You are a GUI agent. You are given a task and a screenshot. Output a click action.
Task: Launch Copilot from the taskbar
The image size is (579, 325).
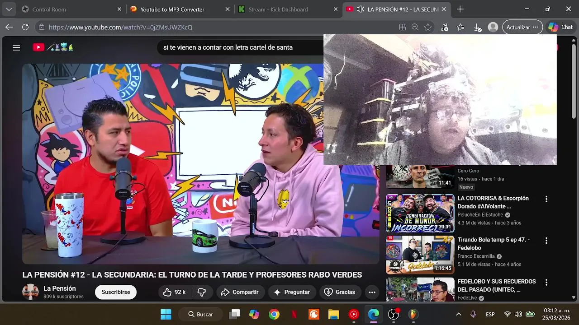[254, 314]
